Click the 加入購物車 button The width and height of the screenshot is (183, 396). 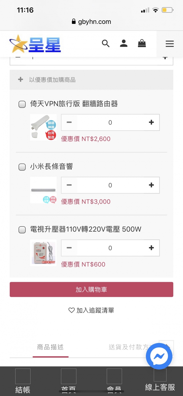(91, 290)
